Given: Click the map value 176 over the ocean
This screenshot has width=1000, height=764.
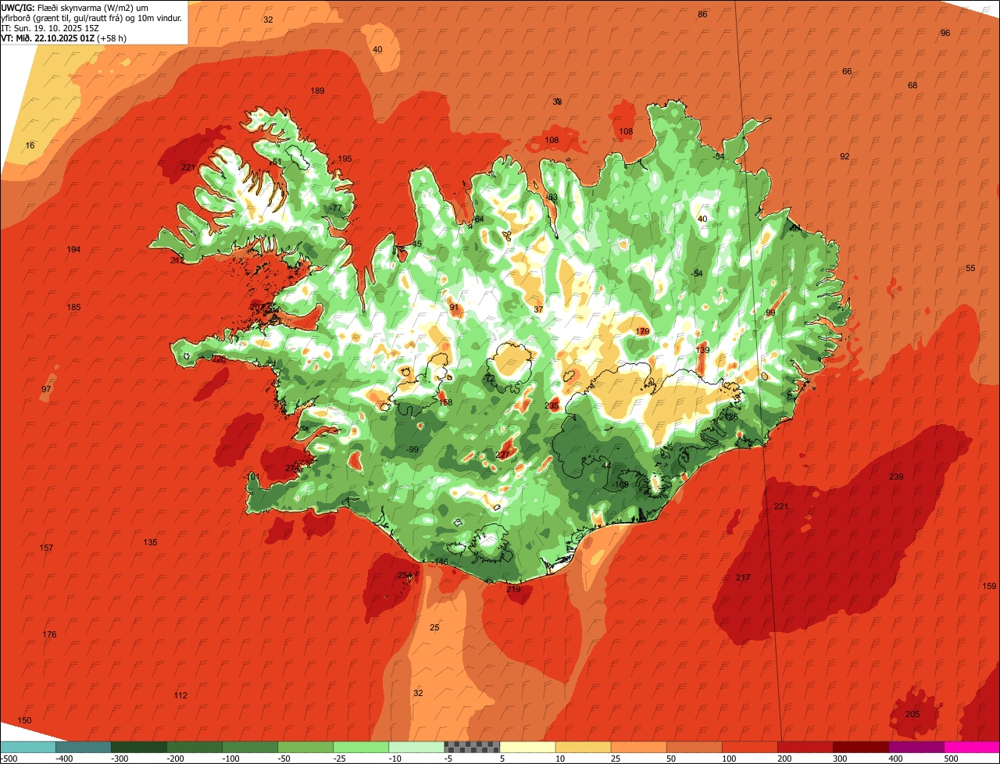Looking at the screenshot, I should click(49, 634).
